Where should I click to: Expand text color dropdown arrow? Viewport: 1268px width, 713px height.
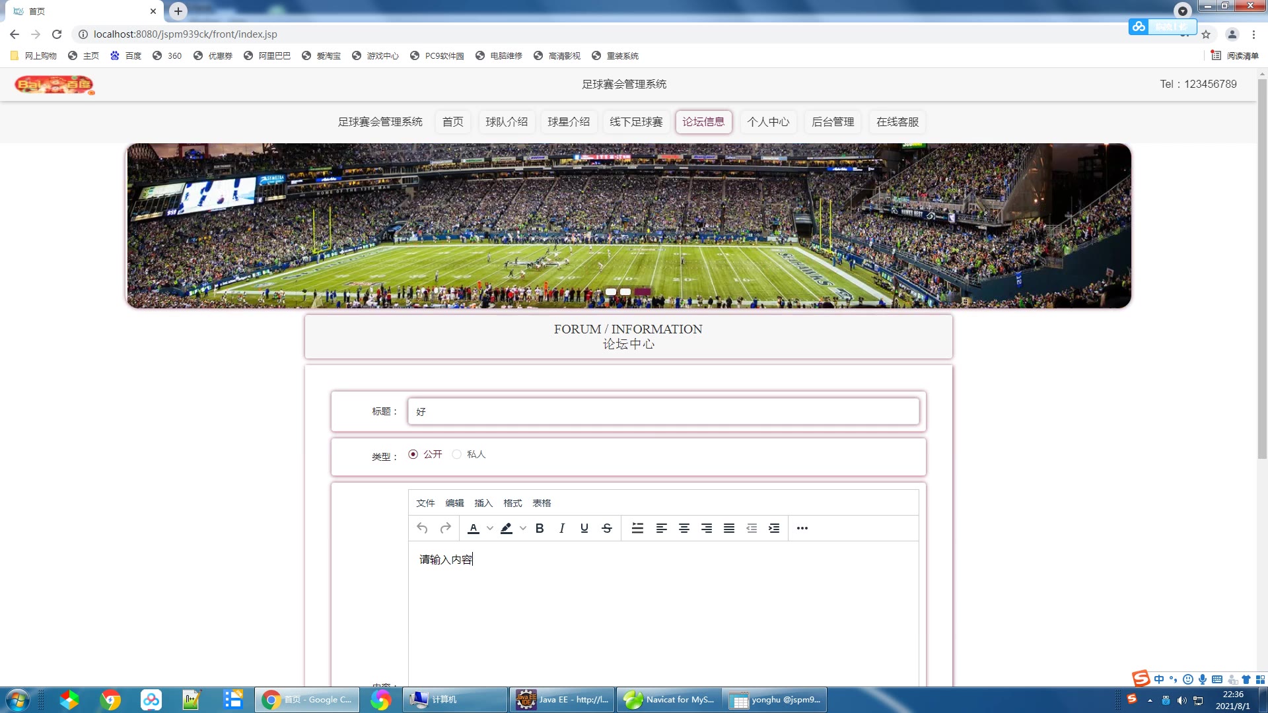(x=490, y=528)
